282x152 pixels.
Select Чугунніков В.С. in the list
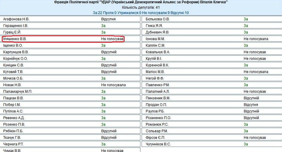click(158, 144)
